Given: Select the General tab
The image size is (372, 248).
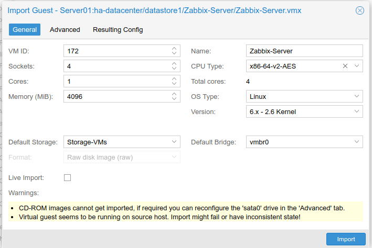Looking at the screenshot, I should click(25, 30).
